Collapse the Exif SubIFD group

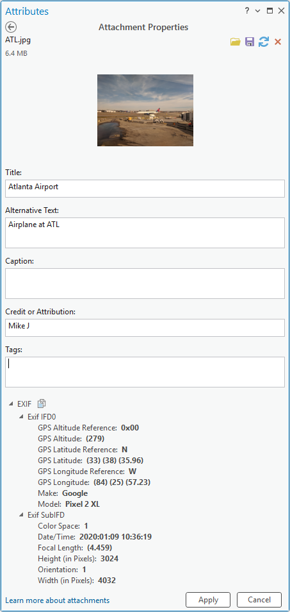(x=21, y=515)
